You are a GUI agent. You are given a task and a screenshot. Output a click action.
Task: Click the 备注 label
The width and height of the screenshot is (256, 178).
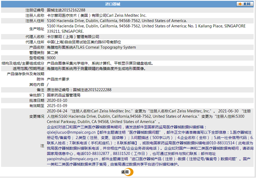[x=40, y=90]
